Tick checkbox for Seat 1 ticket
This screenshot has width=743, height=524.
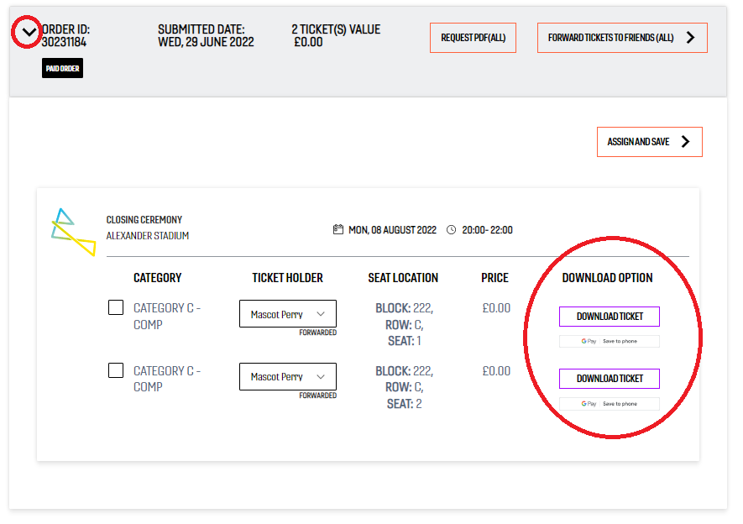coord(116,307)
